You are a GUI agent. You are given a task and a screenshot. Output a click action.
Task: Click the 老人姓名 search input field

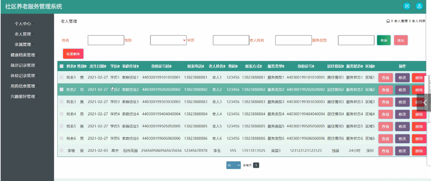click(294, 40)
